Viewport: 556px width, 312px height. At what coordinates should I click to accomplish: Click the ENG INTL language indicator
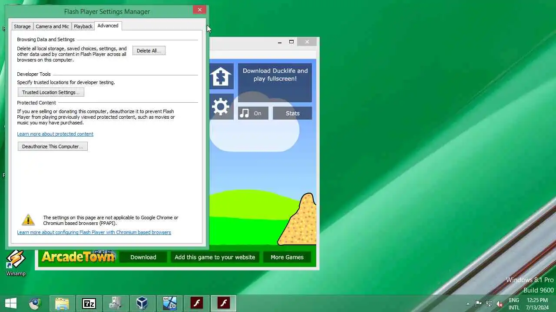(x=514, y=304)
